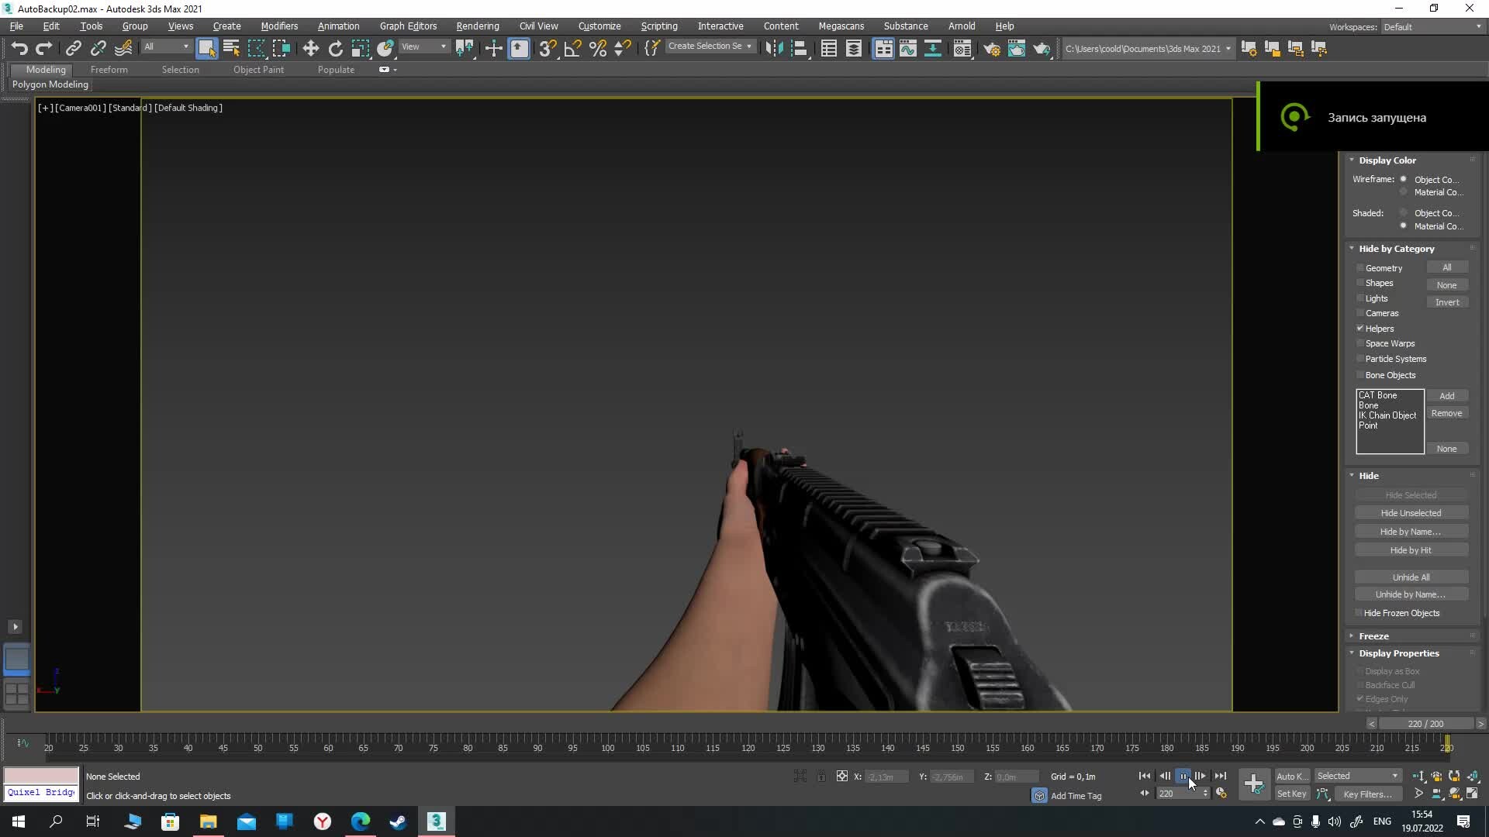Toggle the Angle Snap icon
Screen dimensions: 1489x837
[572, 49]
